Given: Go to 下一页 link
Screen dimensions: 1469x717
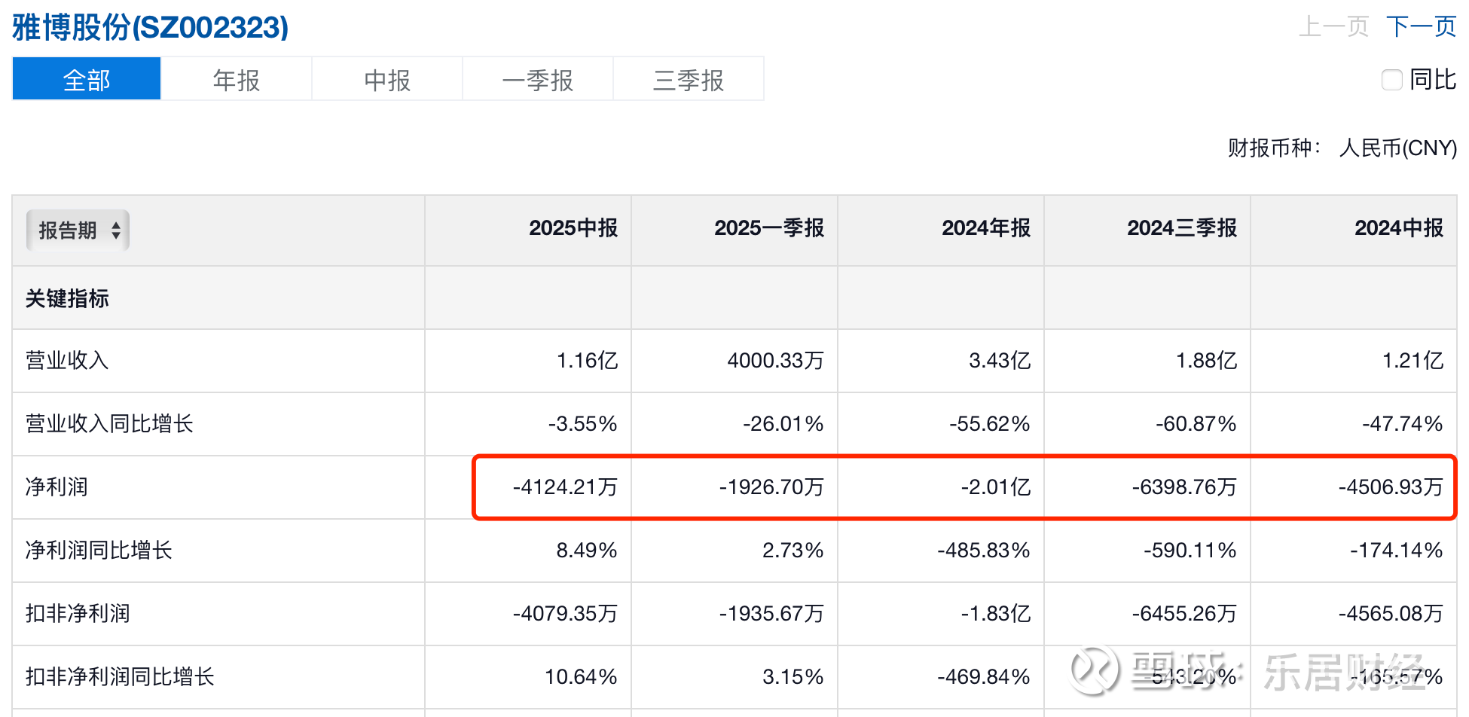Looking at the screenshot, I should click(x=1421, y=26).
